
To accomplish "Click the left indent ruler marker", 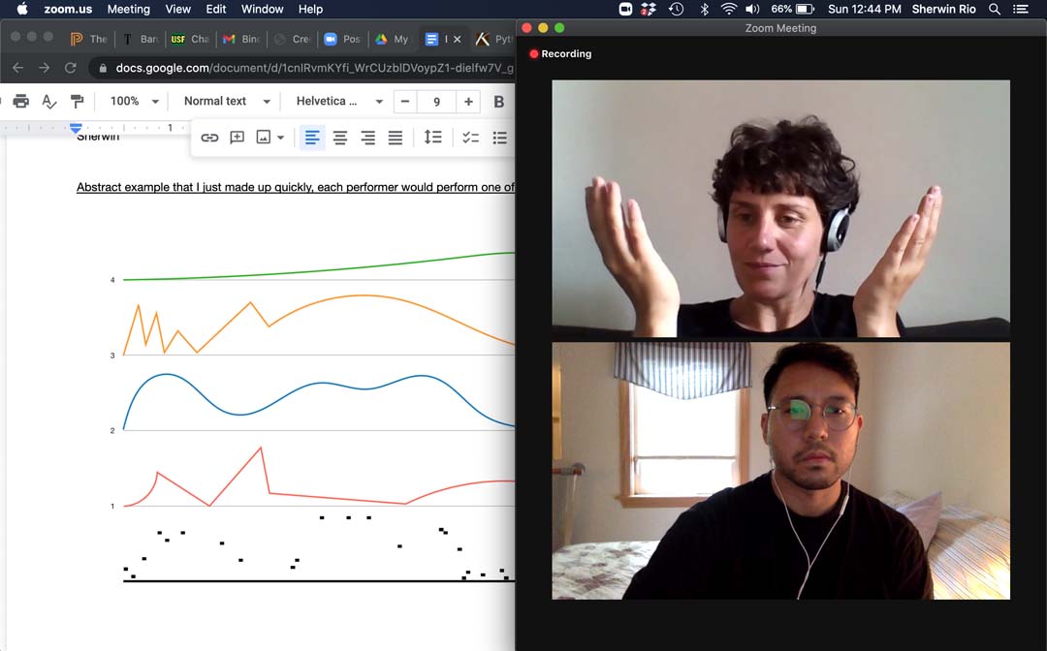I will coord(77,128).
